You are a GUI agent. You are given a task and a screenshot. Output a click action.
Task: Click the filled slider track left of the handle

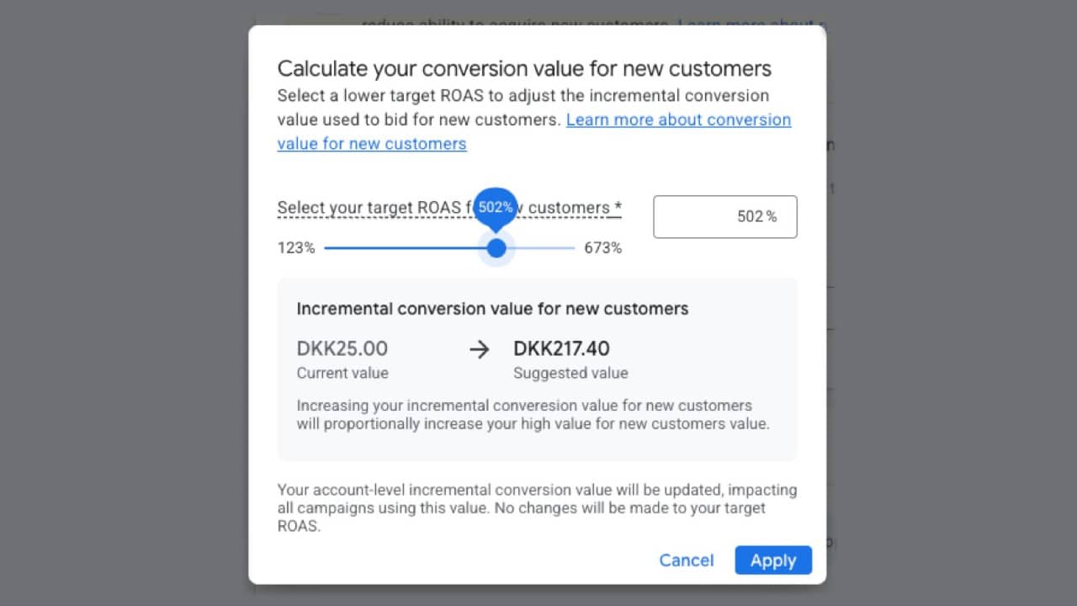[404, 248]
